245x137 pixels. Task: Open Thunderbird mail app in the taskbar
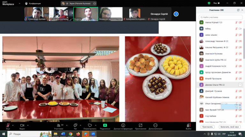[x=85, y=134]
